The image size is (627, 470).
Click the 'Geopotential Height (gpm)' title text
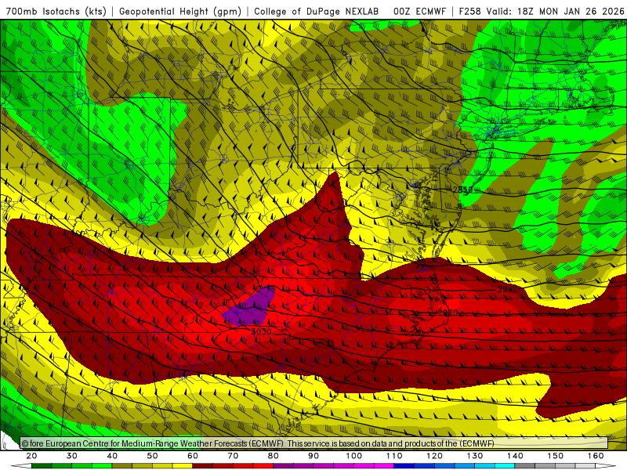pos(180,11)
